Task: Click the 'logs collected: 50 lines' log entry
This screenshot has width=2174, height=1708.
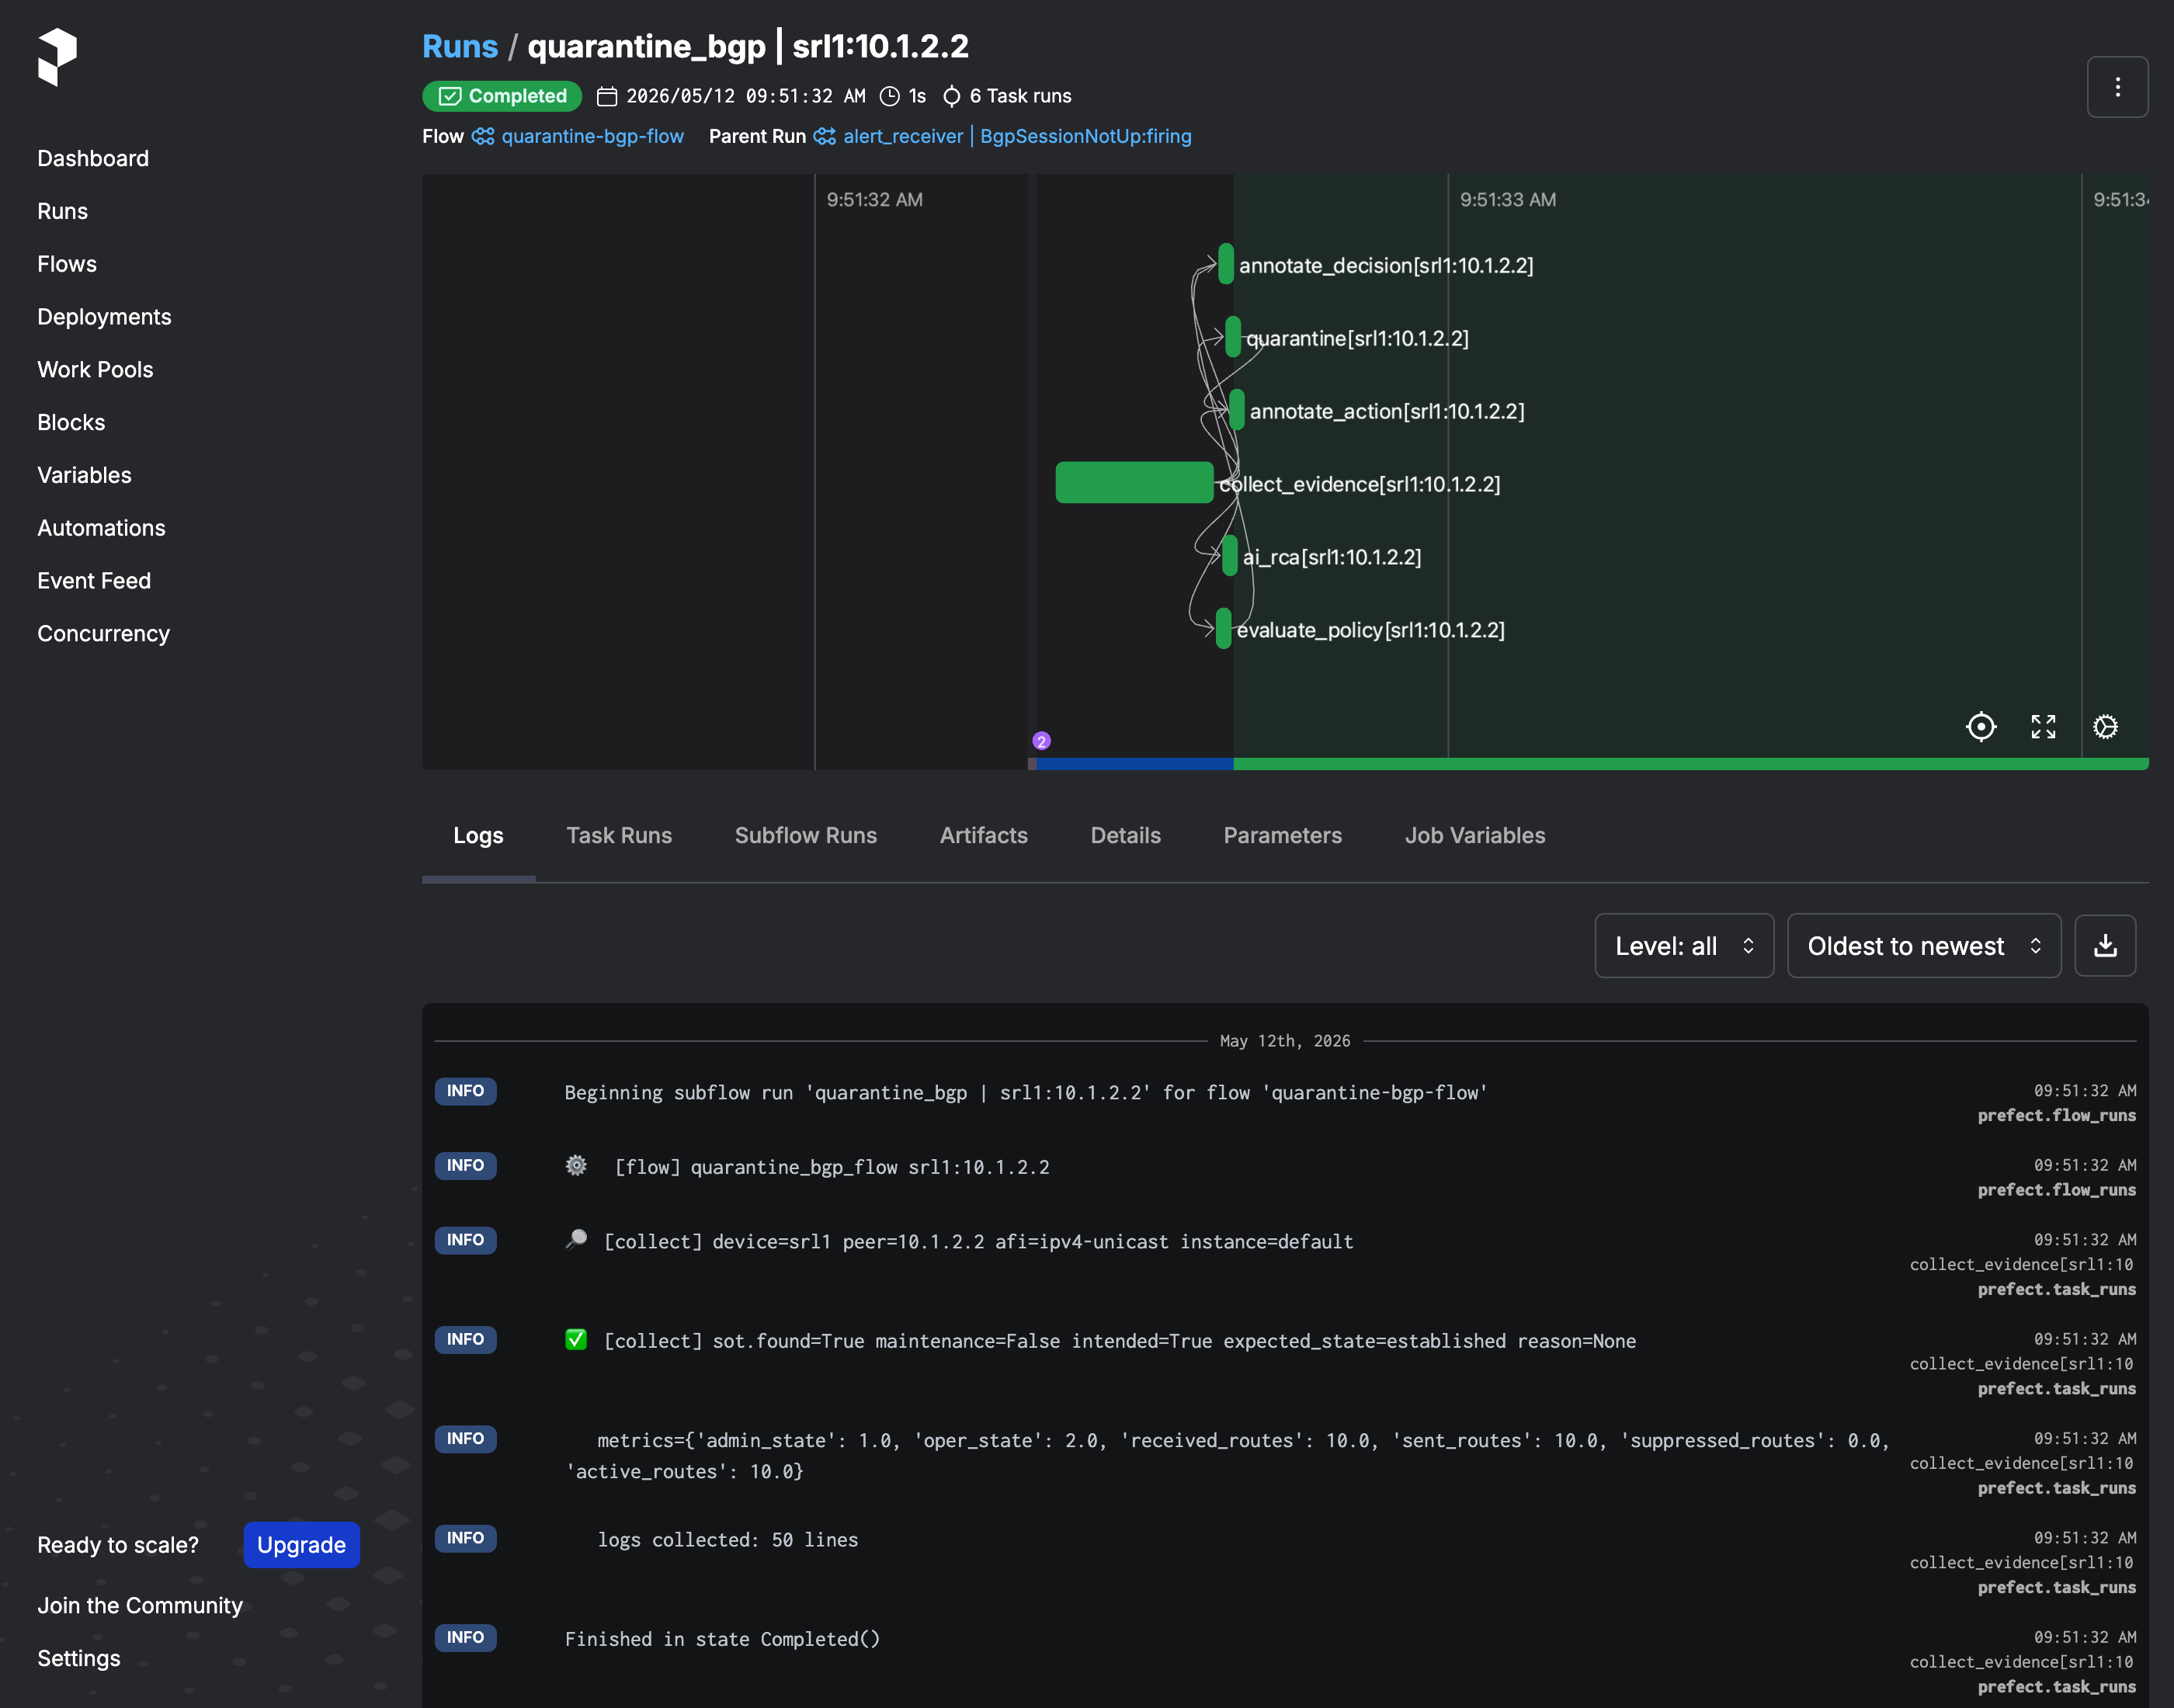Action: [x=727, y=1540]
